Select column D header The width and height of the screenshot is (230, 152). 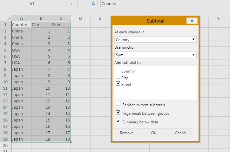[x=80, y=18]
